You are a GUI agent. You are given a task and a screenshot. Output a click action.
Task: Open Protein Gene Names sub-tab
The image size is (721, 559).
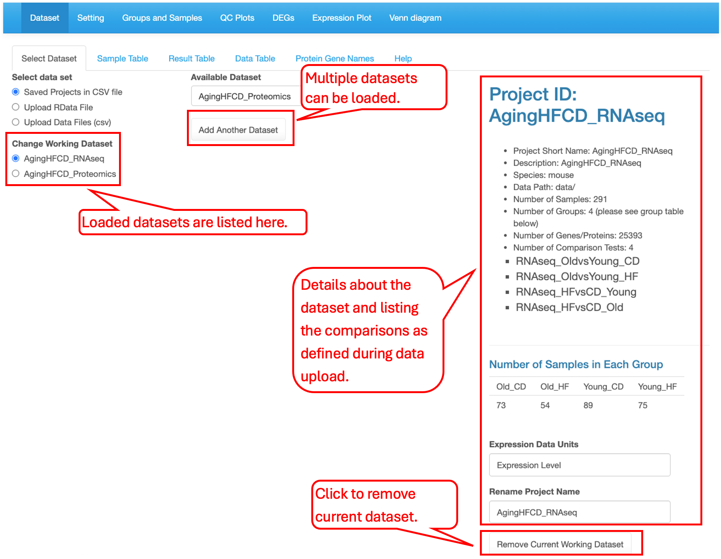point(335,58)
